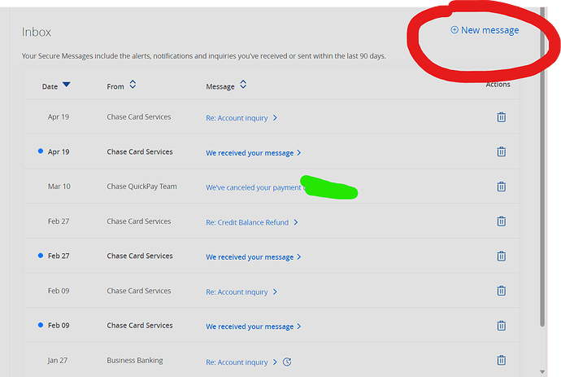Viewport: 561px width, 377px height.
Task: Delete the Mar 10 QuickPay message
Action: (501, 186)
